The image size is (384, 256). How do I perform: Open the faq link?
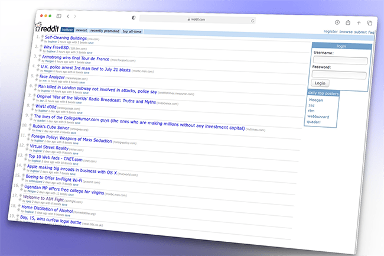click(371, 33)
